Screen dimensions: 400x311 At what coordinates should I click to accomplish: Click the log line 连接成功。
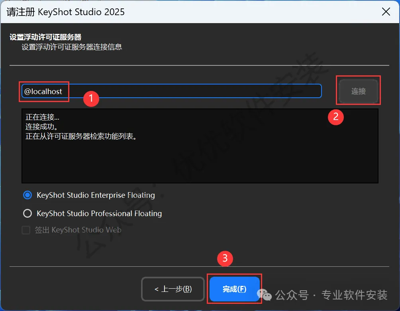tap(41, 127)
